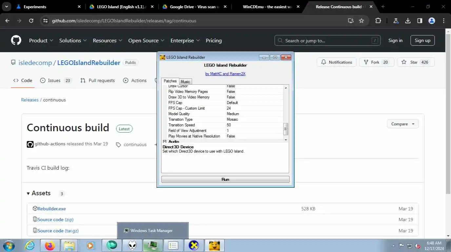Image resolution: width=451 pixels, height=252 pixels.
Task: Open the tab search chevron at top left
Action: pyautogui.click(x=7, y=7)
